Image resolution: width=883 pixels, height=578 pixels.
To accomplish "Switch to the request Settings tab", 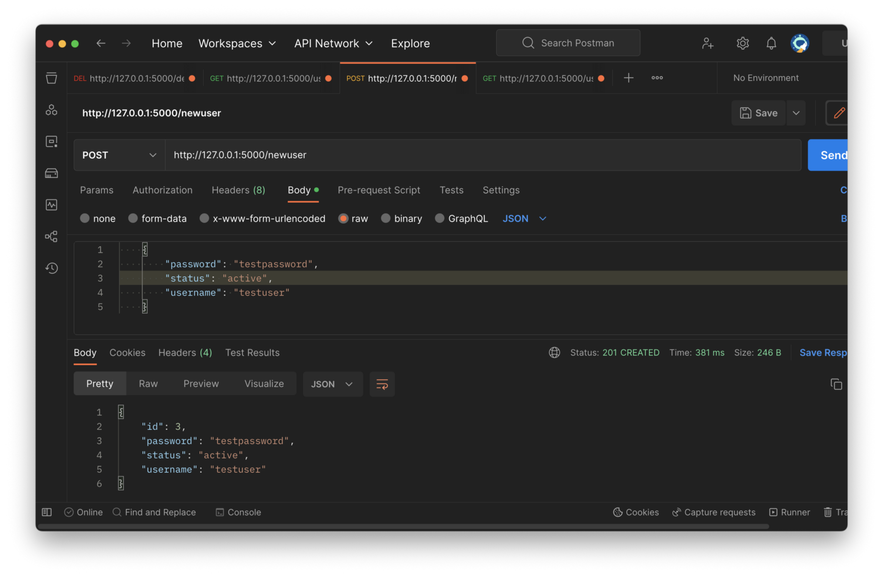I will click(x=501, y=190).
